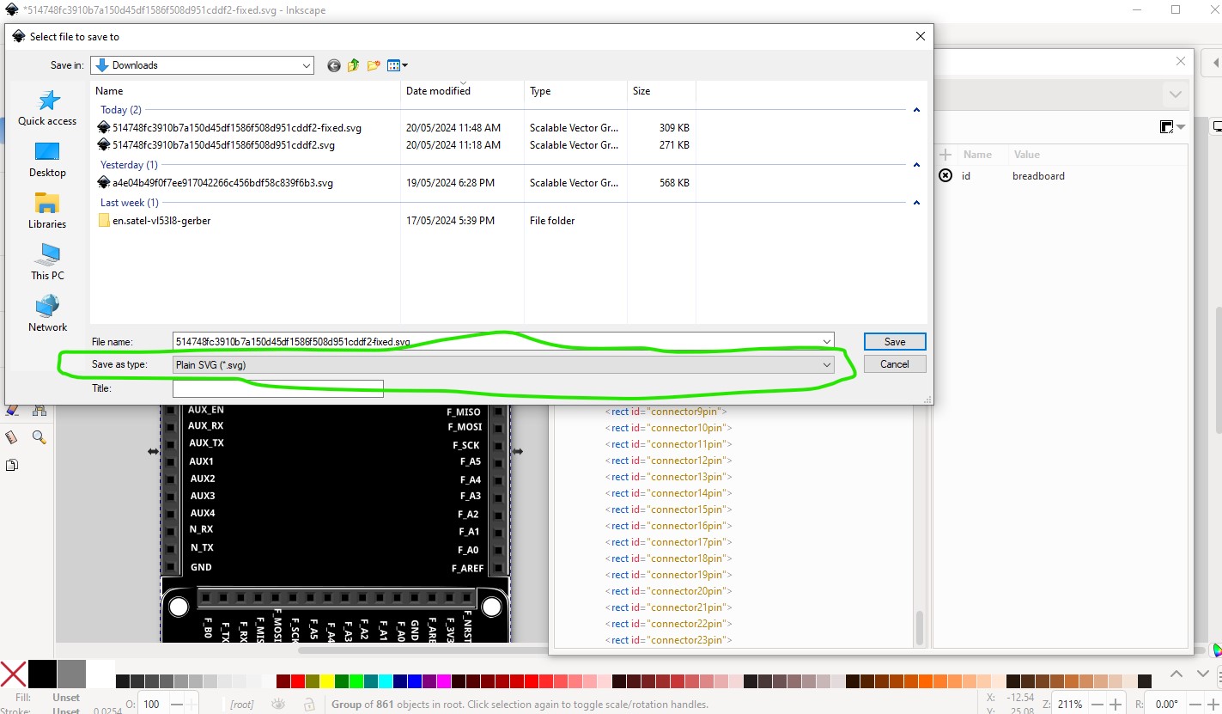Decrease opacity with the minus button
1222x714 pixels.
(175, 705)
